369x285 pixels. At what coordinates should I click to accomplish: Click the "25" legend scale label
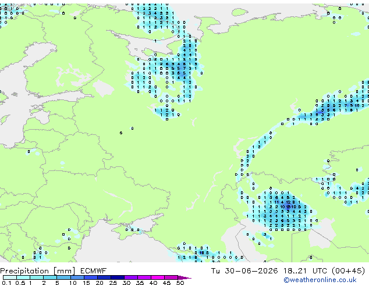point(113,283)
